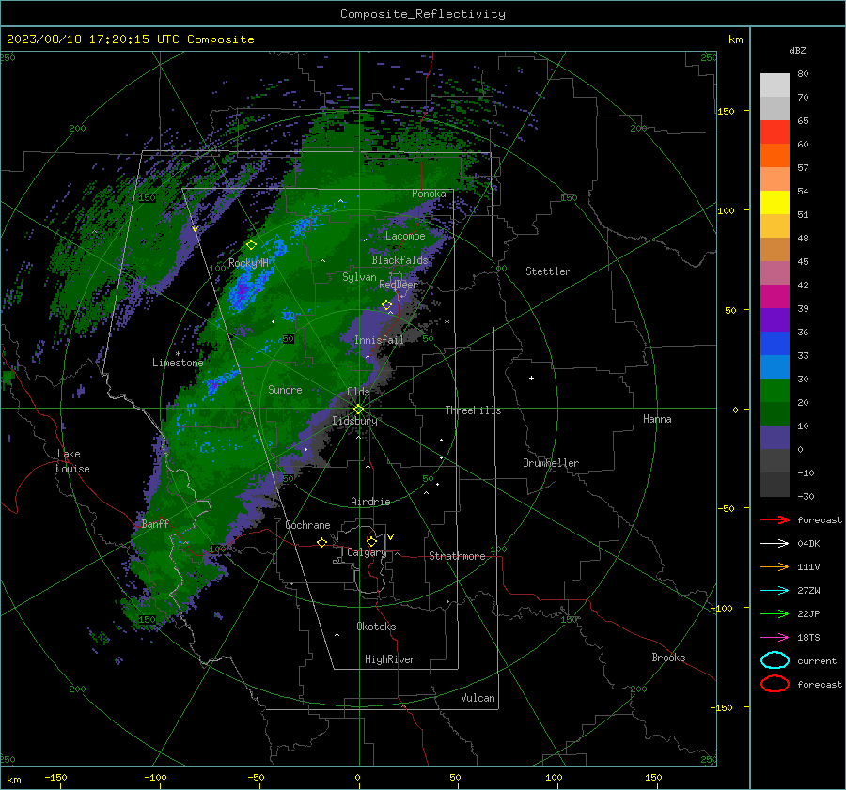846x790 pixels.
Task: Click the Sylvan label on map
Action: 359,277
